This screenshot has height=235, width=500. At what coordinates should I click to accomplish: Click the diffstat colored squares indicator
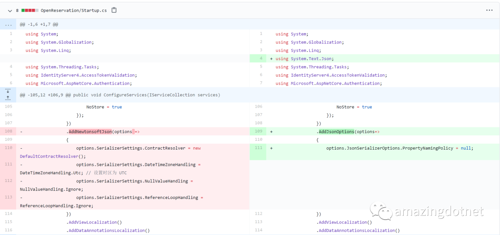tap(30, 11)
